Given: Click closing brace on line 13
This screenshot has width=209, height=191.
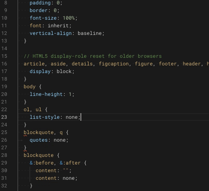Looking at the screenshot, I should (x=25, y=41).
